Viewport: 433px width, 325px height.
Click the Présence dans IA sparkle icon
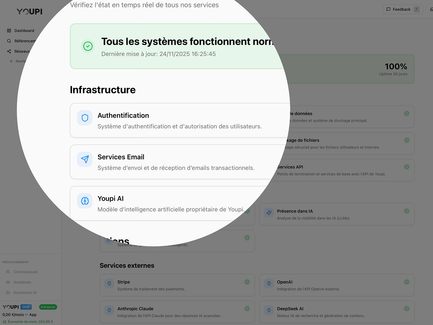click(x=269, y=213)
